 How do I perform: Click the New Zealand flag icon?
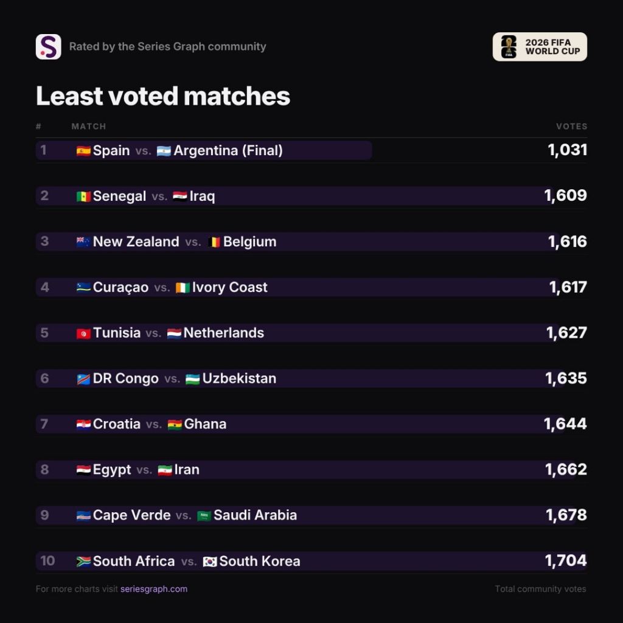point(83,242)
